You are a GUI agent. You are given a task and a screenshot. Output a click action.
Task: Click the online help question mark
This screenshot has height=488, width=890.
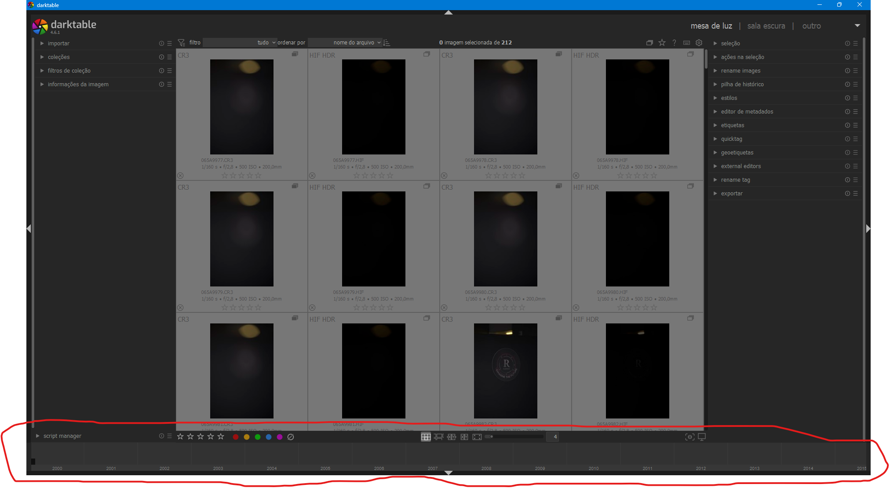(x=674, y=43)
